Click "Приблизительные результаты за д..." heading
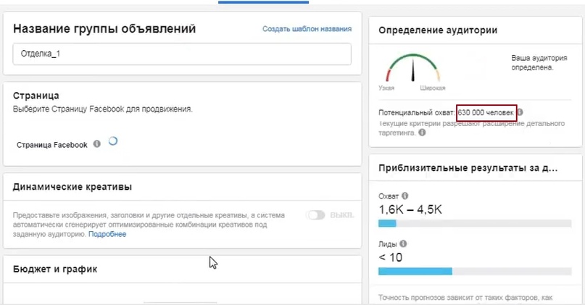Image resolution: width=585 pixels, height=305 pixels. click(x=468, y=168)
